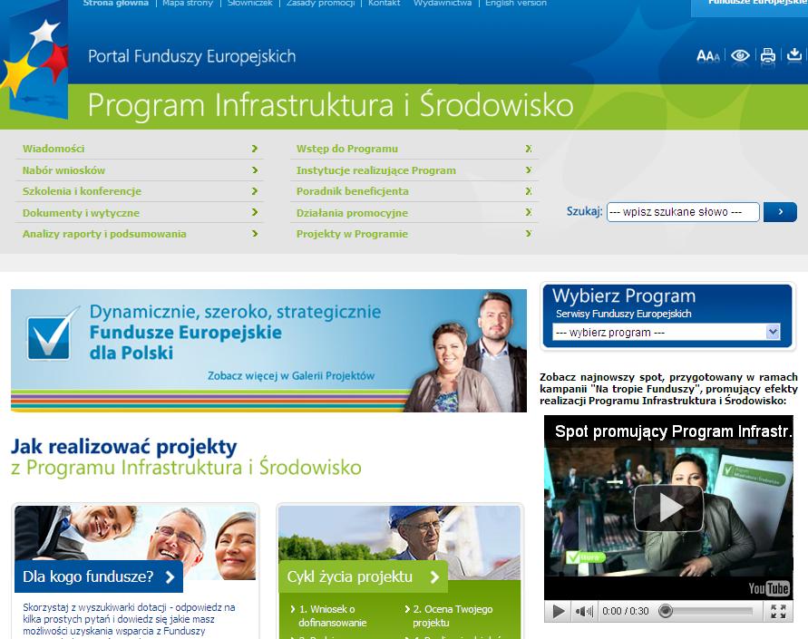
Task: Open Zobacz więcej w Galerii Projektów
Action: (291, 376)
